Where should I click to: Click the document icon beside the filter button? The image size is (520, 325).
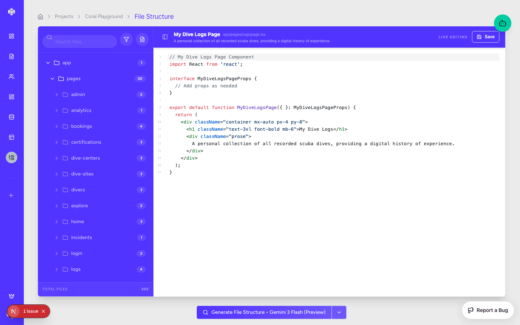click(142, 40)
